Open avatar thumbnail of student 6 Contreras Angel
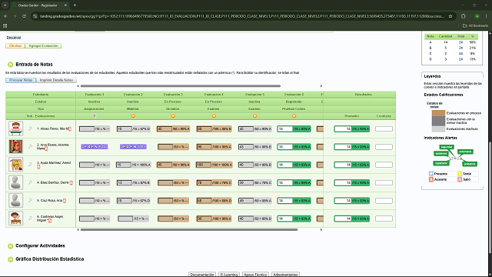This screenshot has width=492, height=277. pyautogui.click(x=15, y=218)
